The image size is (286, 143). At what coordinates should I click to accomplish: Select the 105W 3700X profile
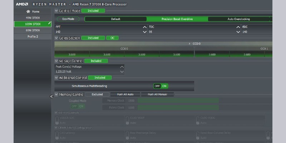pyautogui.click(x=33, y=24)
